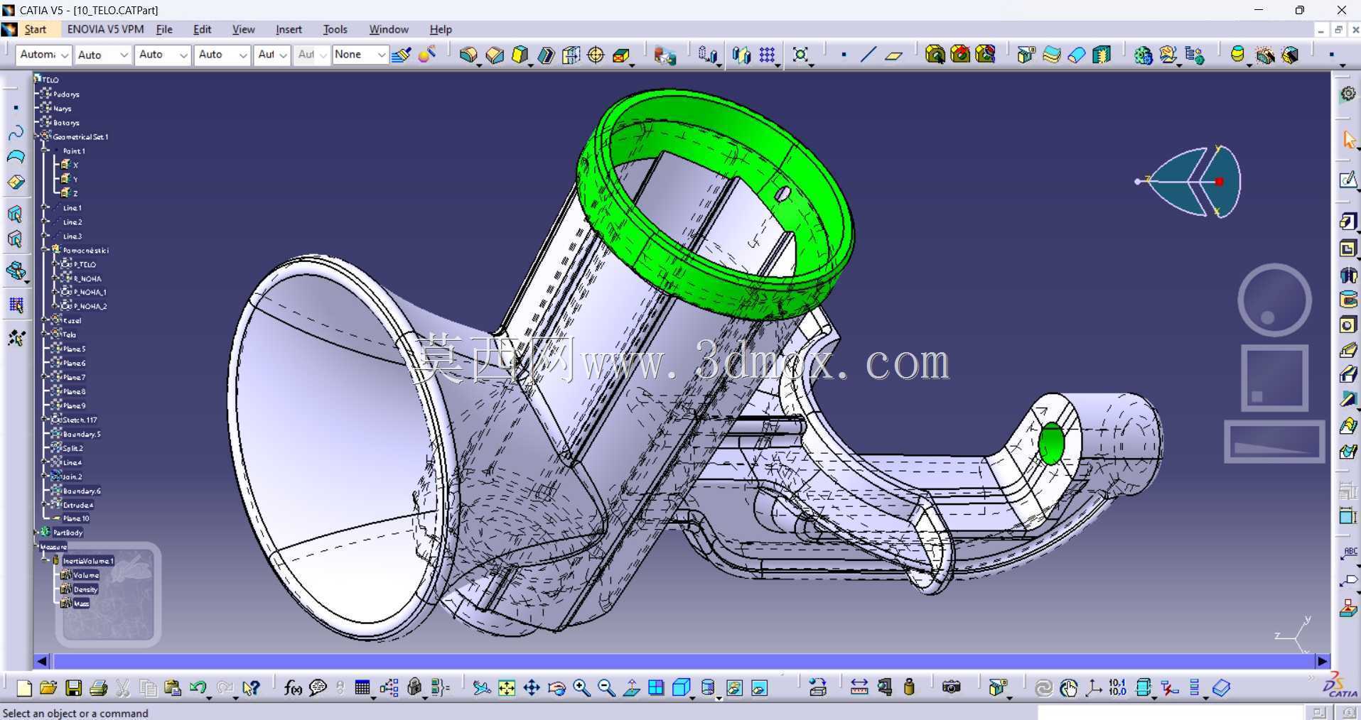Click the Undo arrow icon
Screen dimensions: 1361x720
198,688
